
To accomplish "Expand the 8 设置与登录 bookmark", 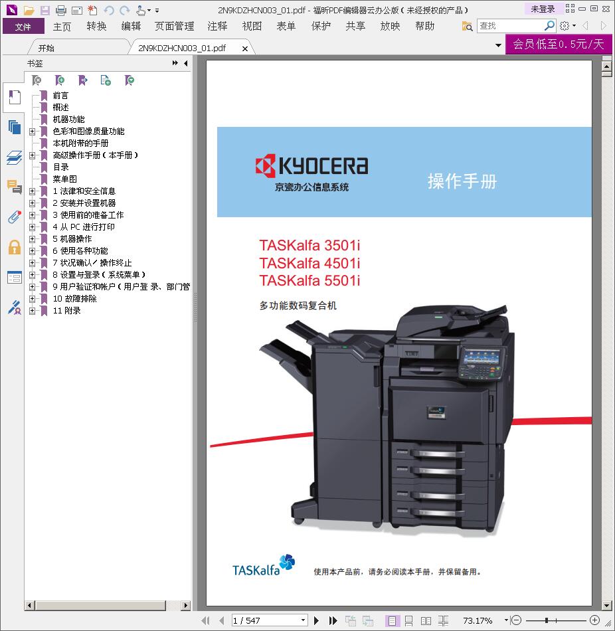I will click(x=32, y=275).
